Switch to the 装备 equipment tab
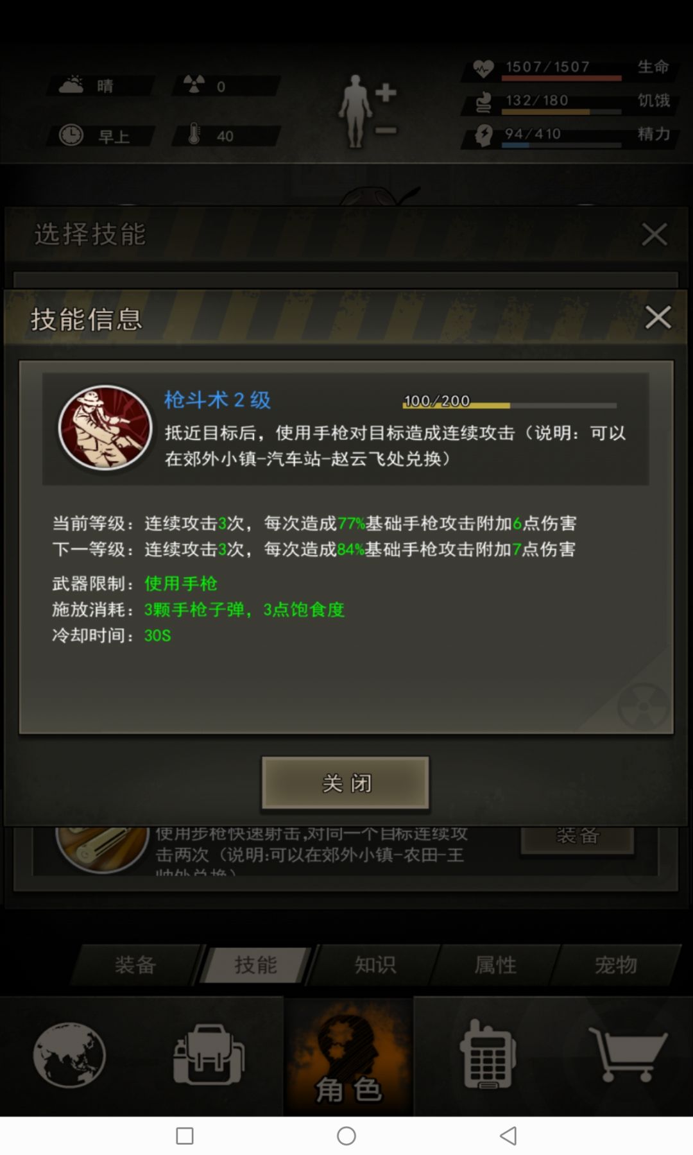Image resolution: width=693 pixels, height=1155 pixels. [136, 964]
